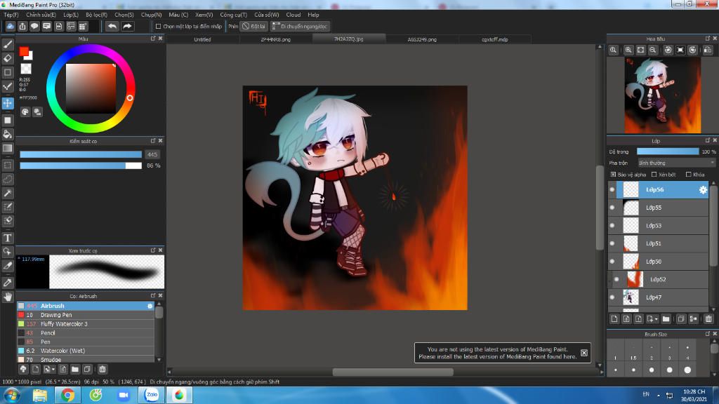Add a new layer in layer panel
719x404 pixels.
pos(614,319)
